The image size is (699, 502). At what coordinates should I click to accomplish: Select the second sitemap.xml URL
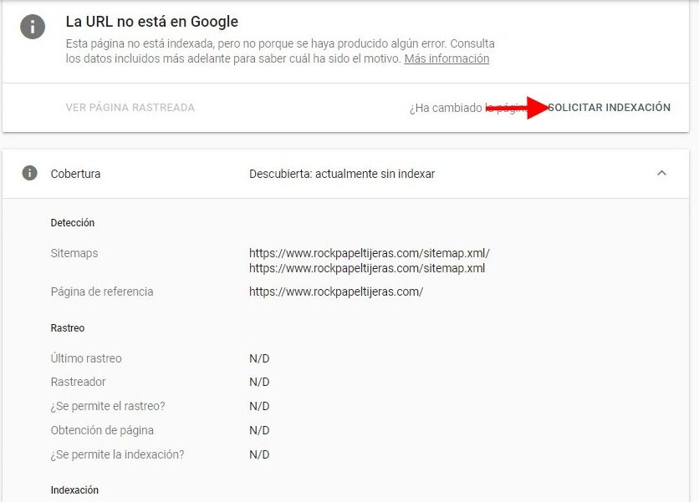[x=367, y=268]
